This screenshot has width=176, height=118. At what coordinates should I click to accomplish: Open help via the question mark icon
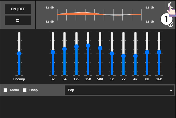(x=171, y=24)
